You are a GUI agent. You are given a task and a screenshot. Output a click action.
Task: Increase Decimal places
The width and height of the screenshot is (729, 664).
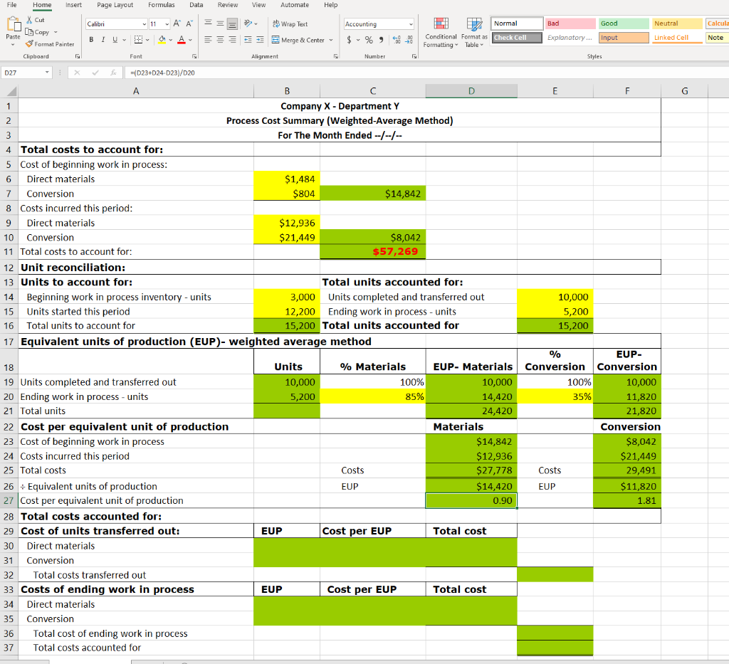pyautogui.click(x=397, y=40)
